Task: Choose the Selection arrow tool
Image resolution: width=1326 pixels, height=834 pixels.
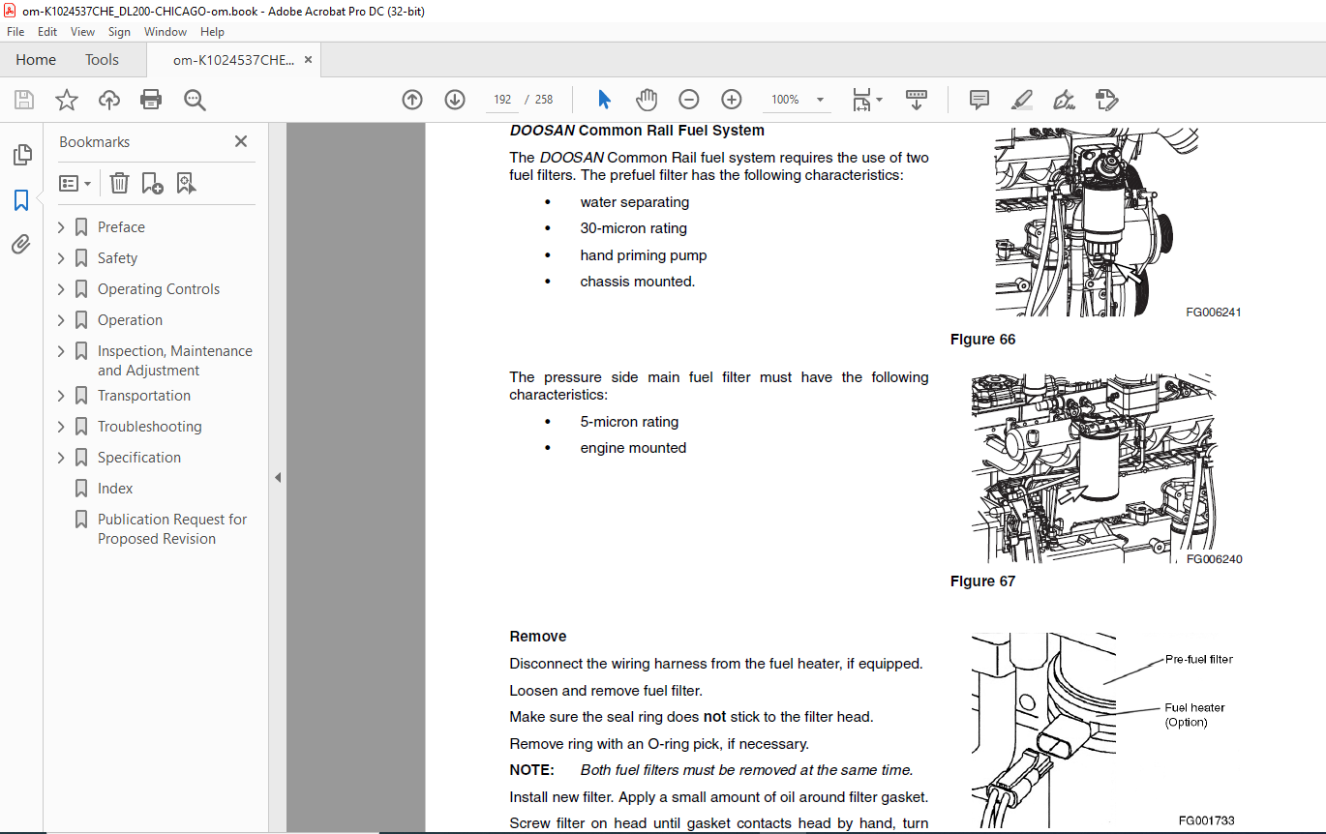Action: [x=605, y=100]
